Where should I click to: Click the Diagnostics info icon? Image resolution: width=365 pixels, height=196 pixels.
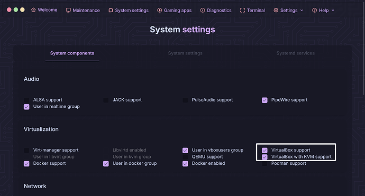203,10
